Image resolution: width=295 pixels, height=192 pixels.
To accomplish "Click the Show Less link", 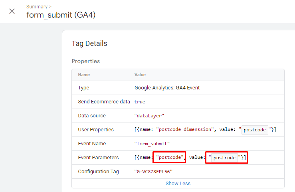I will pyautogui.click(x=178, y=183).
